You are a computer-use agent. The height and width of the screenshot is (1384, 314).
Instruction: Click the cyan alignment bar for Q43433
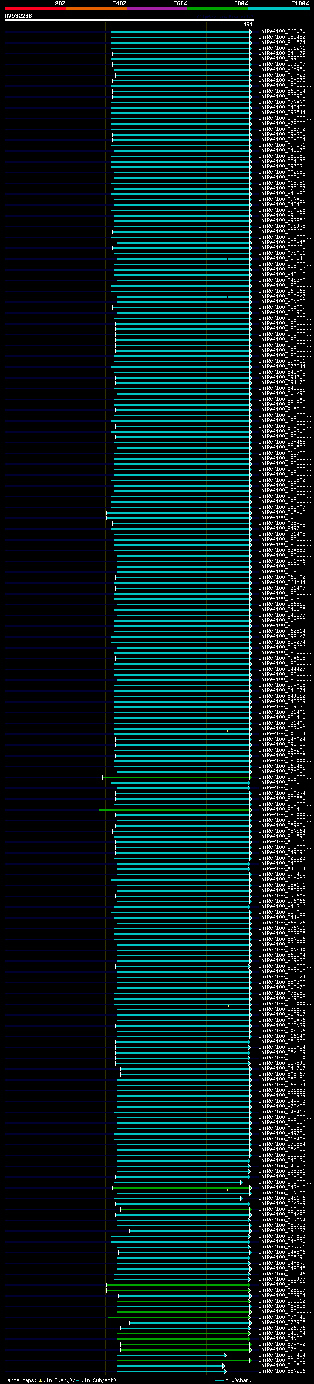[181, 107]
